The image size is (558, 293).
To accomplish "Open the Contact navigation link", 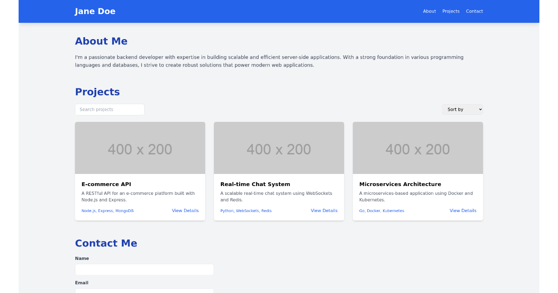I will coord(474,11).
